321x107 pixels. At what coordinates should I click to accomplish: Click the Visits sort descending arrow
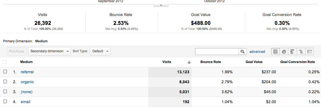(x=189, y=62)
